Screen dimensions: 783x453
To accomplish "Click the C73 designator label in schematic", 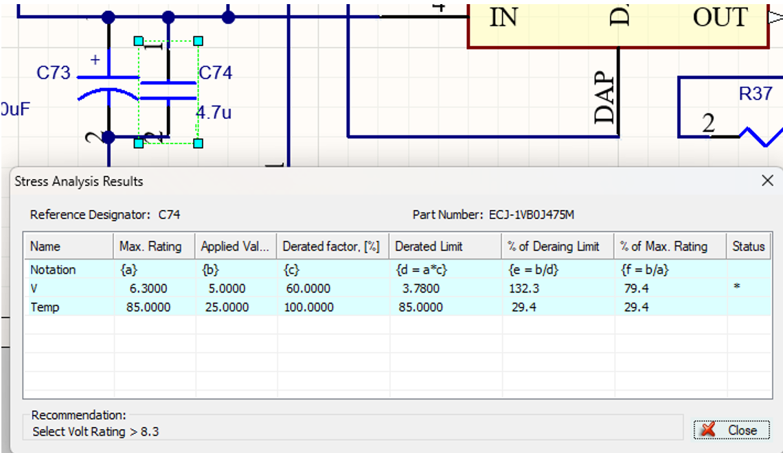I will pyautogui.click(x=54, y=73).
